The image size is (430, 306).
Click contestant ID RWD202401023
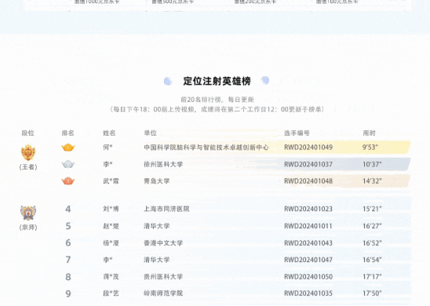point(308,209)
